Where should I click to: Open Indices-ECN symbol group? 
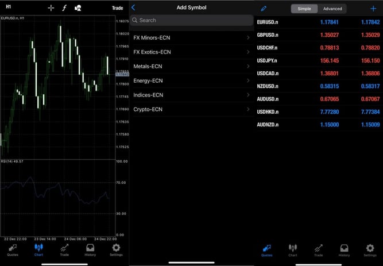click(192, 95)
